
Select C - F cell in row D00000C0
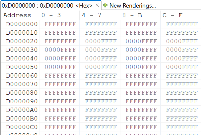click(x=182, y=127)
